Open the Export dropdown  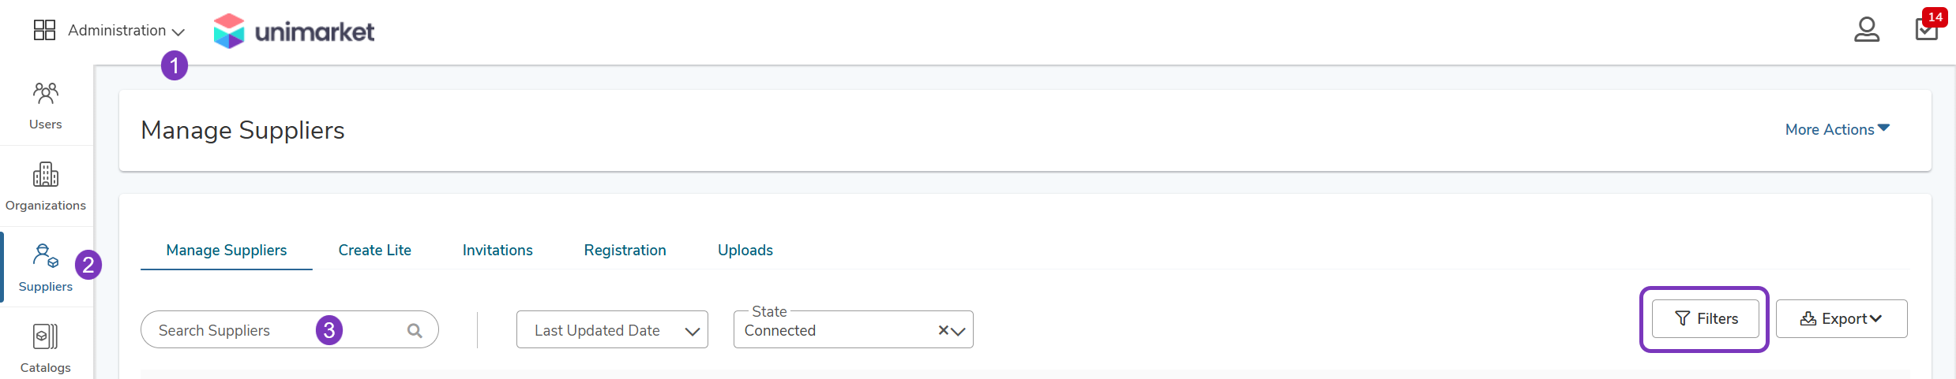[x=1841, y=319]
